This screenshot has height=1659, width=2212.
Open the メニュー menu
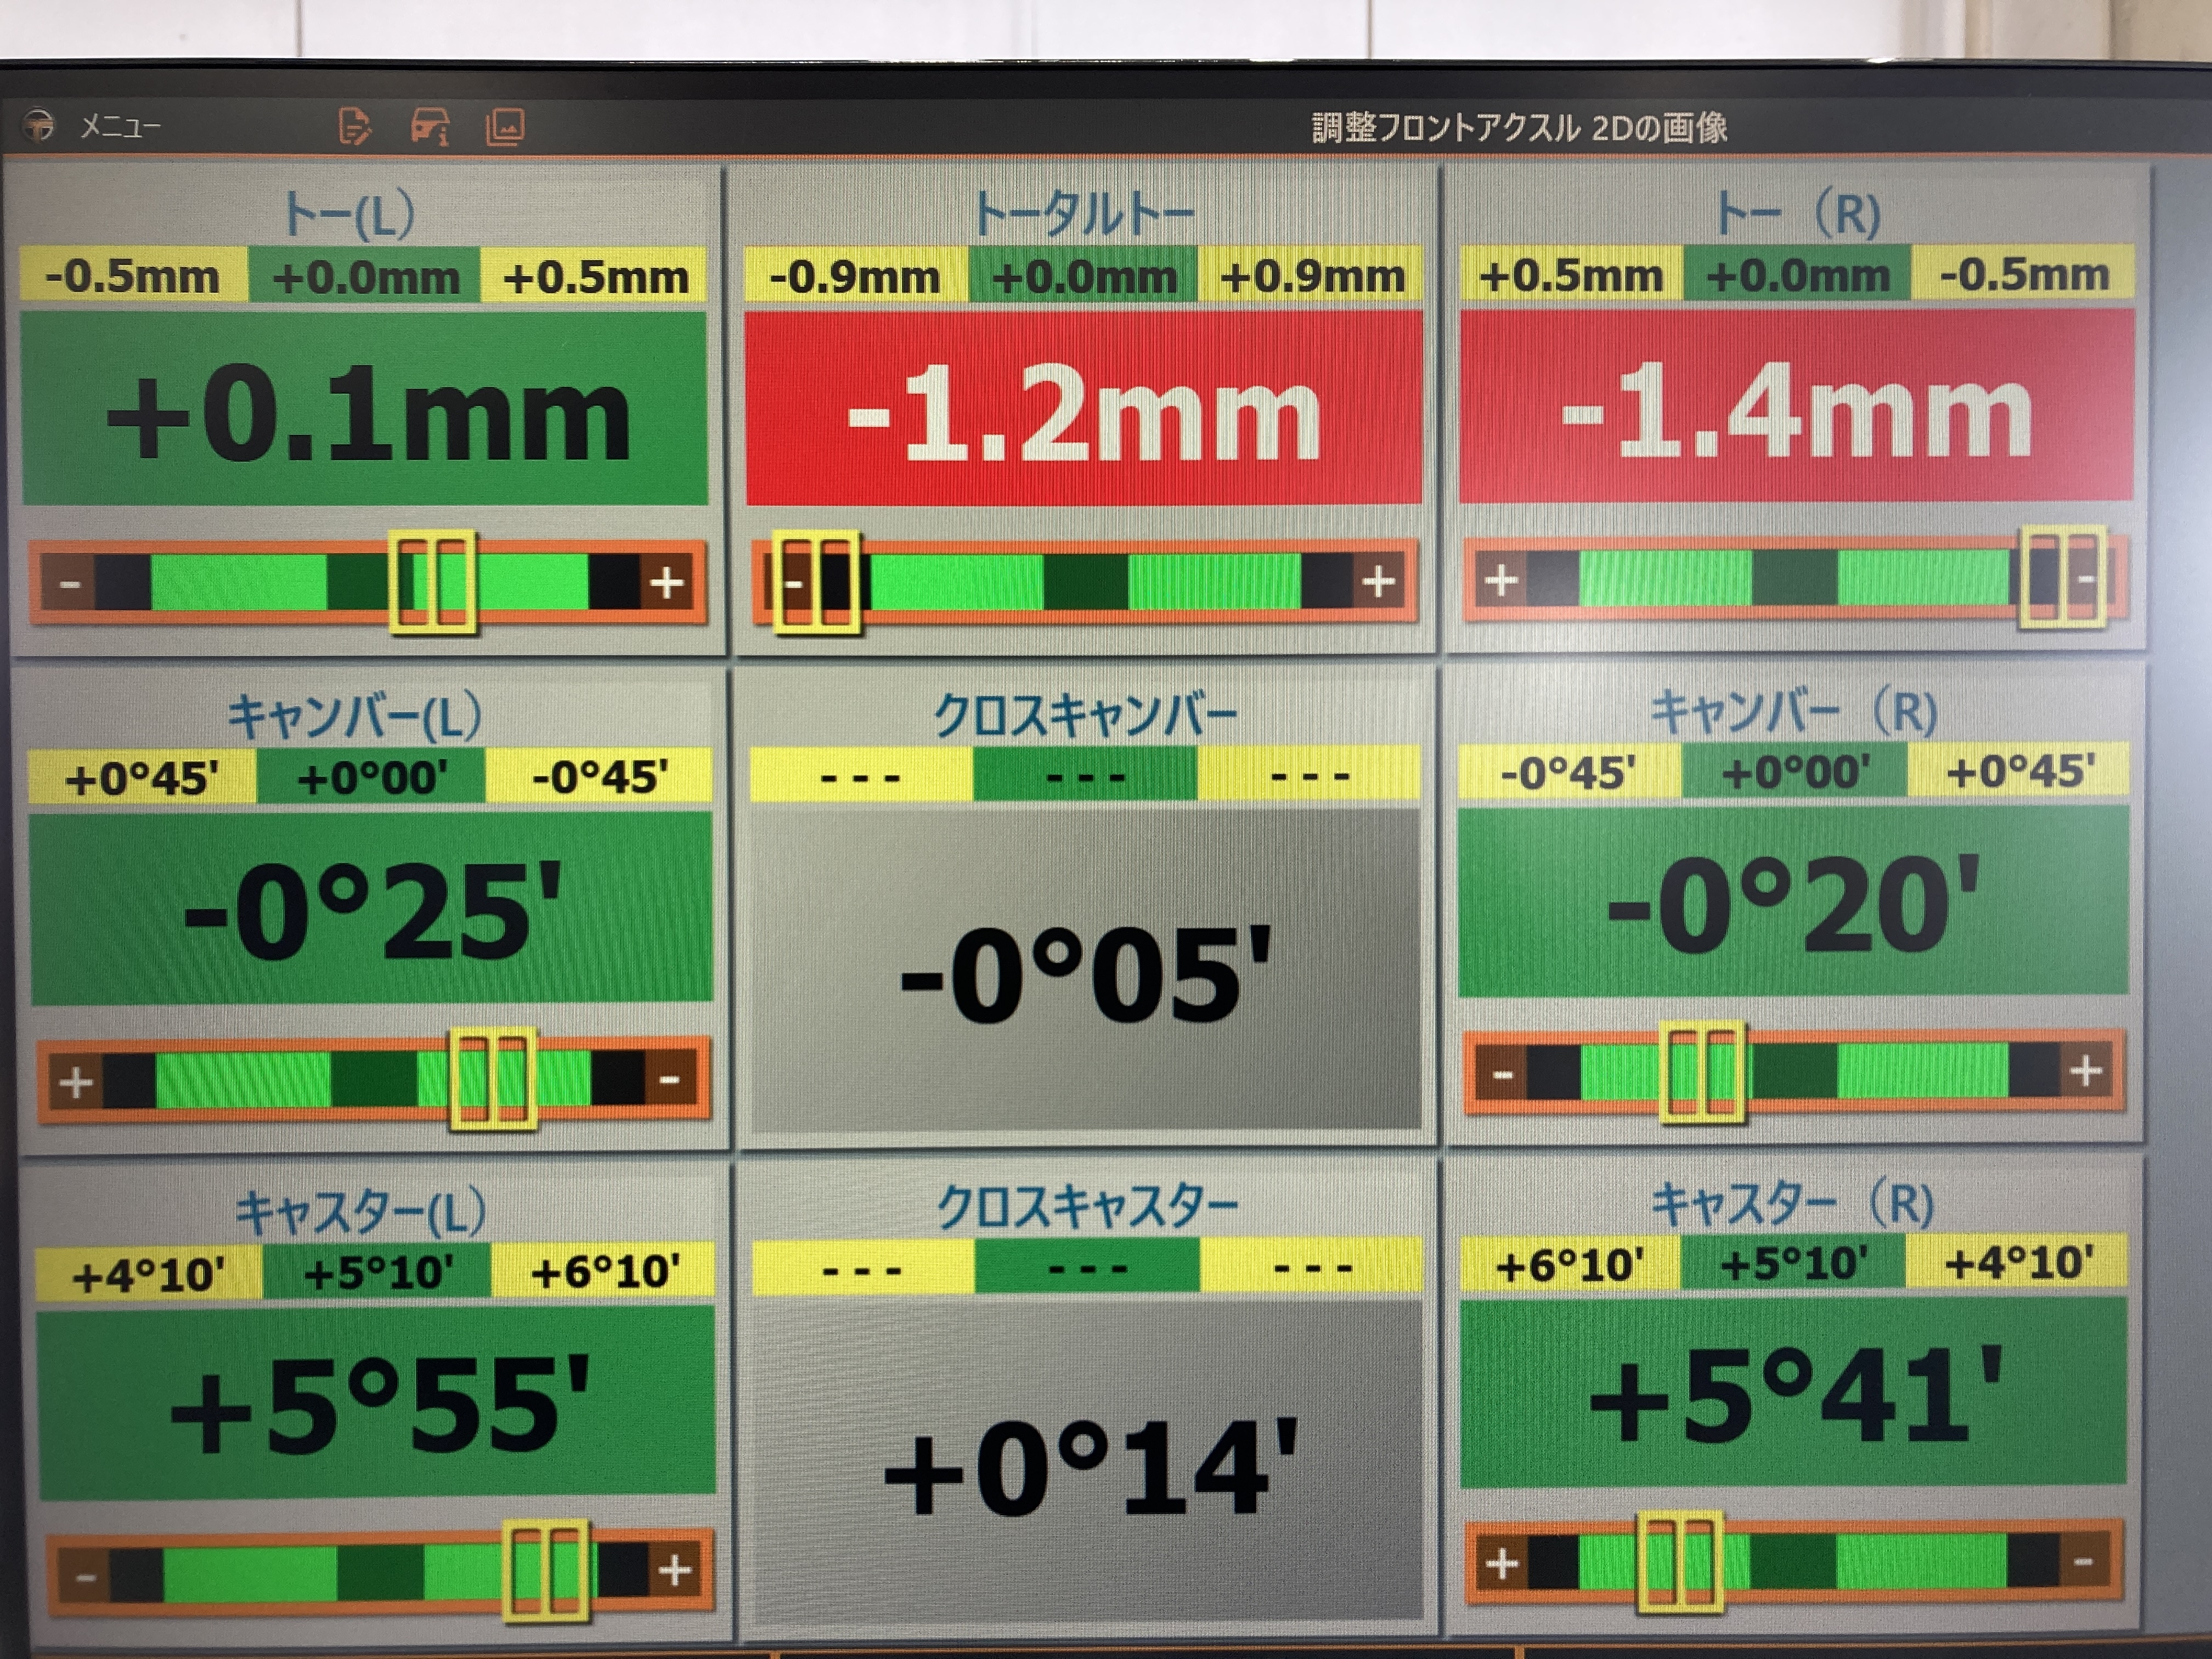point(120,127)
